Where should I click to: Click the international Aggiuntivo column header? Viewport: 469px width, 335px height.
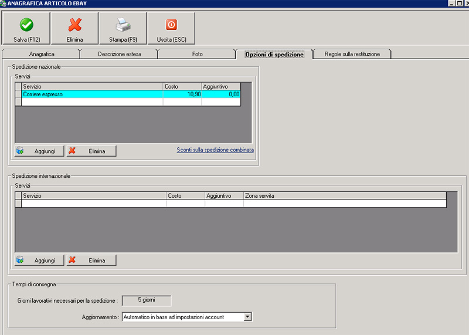click(x=225, y=196)
